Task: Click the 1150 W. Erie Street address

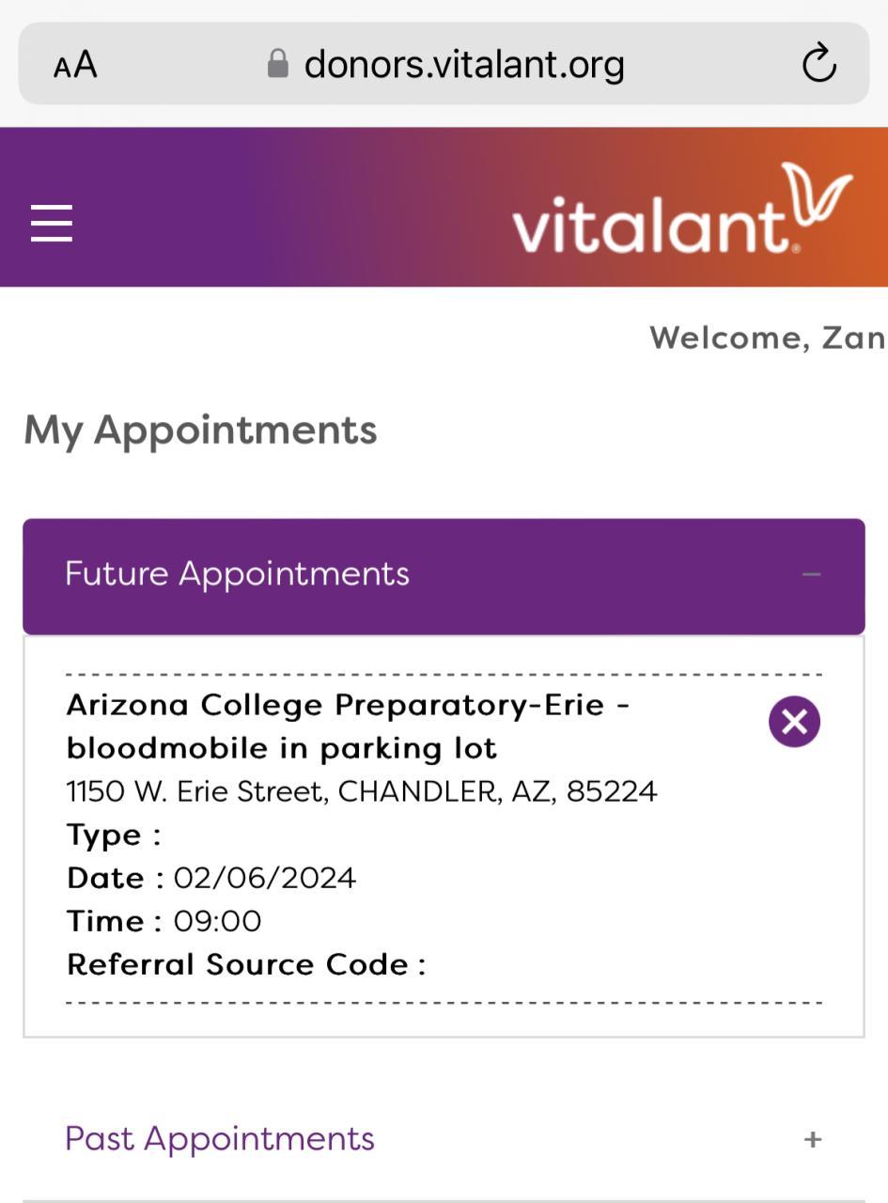Action: point(362,791)
